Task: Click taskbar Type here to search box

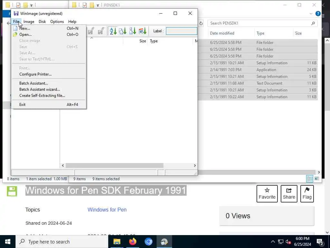Action: 62,242
